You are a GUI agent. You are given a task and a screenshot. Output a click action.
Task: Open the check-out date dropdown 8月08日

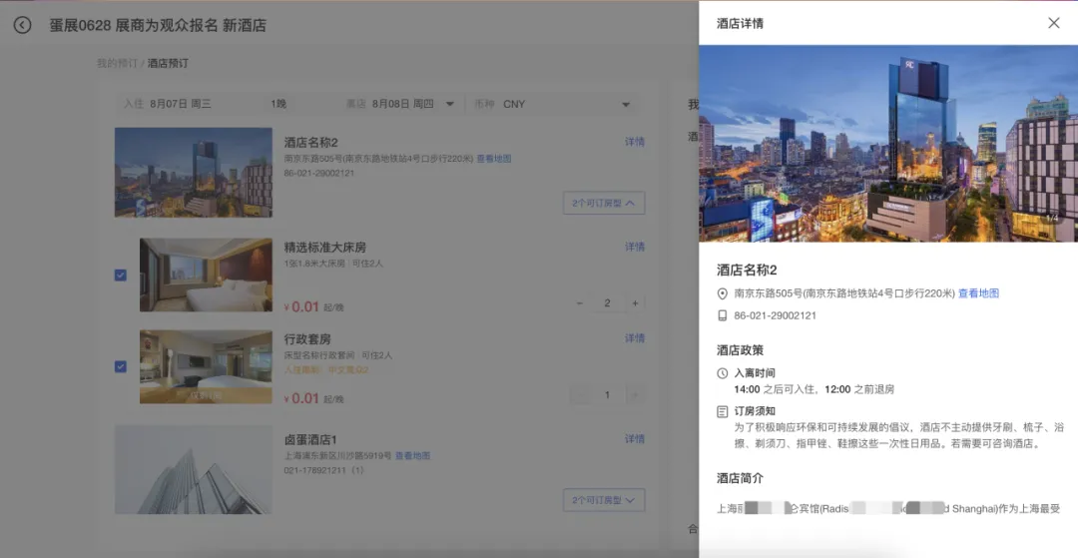(411, 104)
